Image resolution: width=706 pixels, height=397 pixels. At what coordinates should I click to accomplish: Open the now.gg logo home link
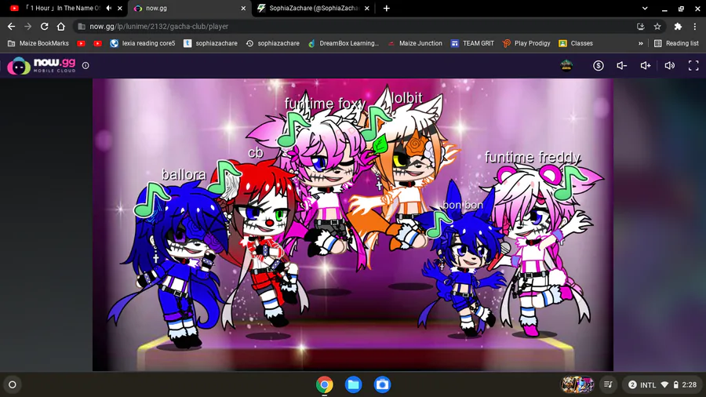click(42, 66)
